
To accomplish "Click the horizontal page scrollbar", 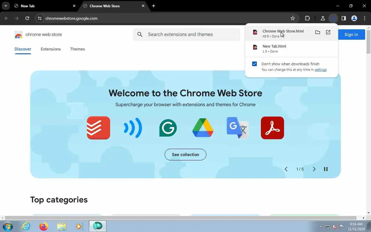I will (181, 218).
